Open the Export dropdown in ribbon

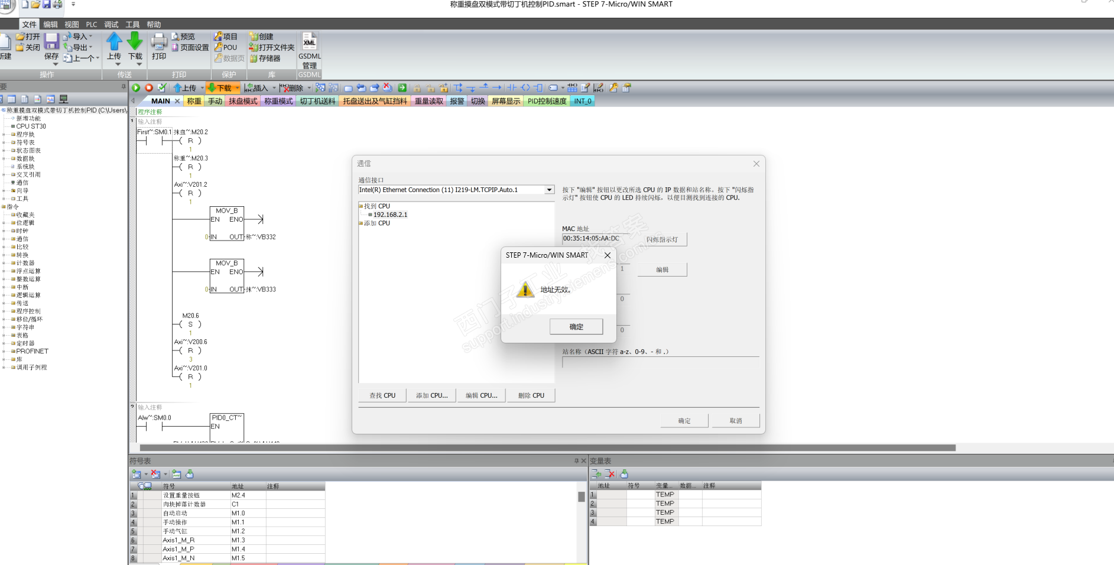click(x=90, y=47)
